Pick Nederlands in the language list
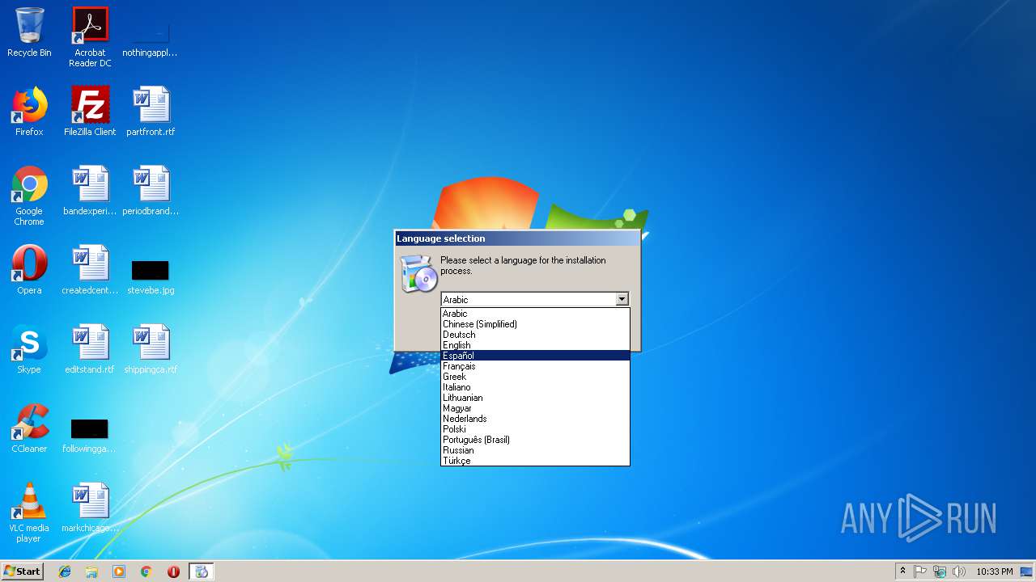This screenshot has height=582, width=1036. click(535, 419)
